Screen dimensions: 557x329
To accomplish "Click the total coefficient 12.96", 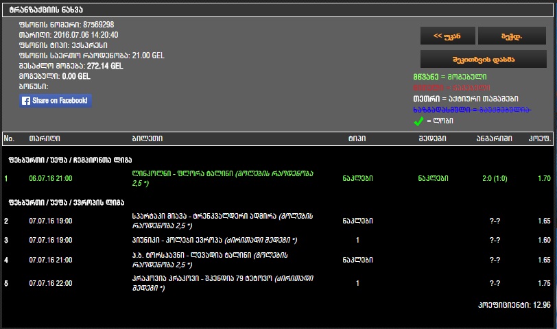I will tap(542, 305).
